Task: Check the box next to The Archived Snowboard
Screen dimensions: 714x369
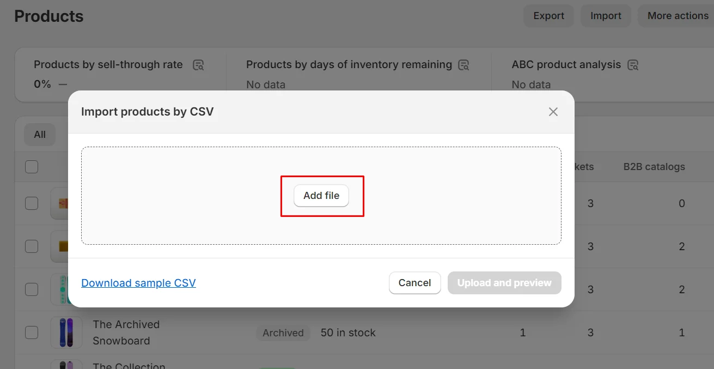Action: click(x=31, y=332)
